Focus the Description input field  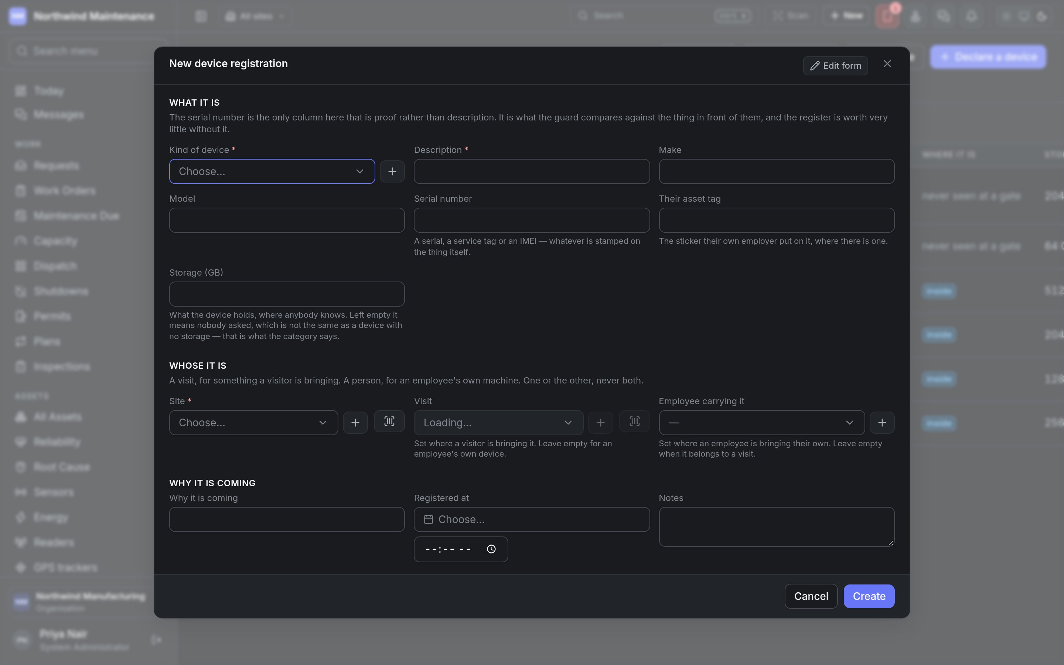(532, 171)
